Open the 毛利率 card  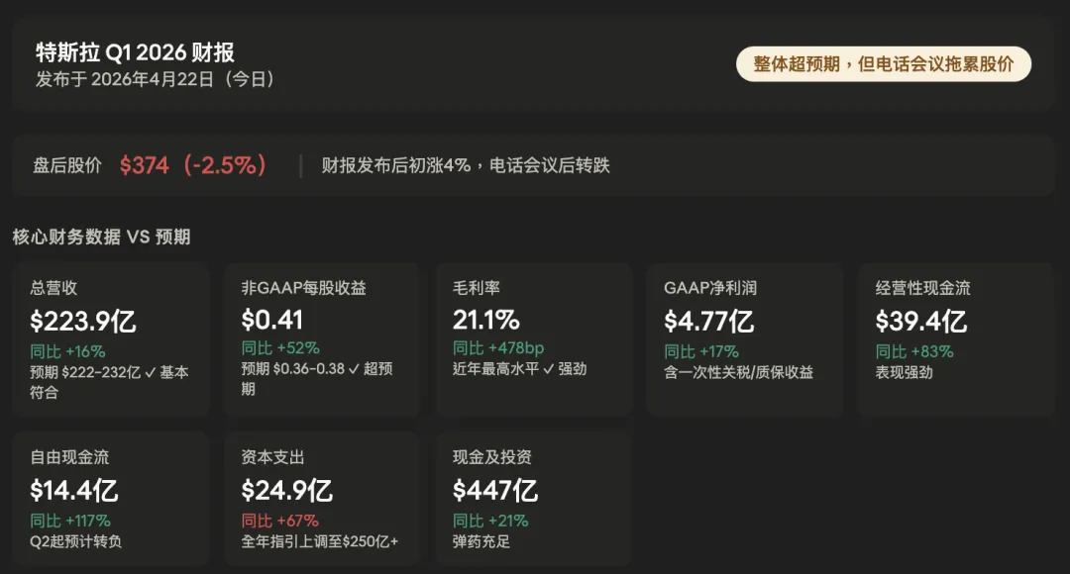(x=534, y=339)
